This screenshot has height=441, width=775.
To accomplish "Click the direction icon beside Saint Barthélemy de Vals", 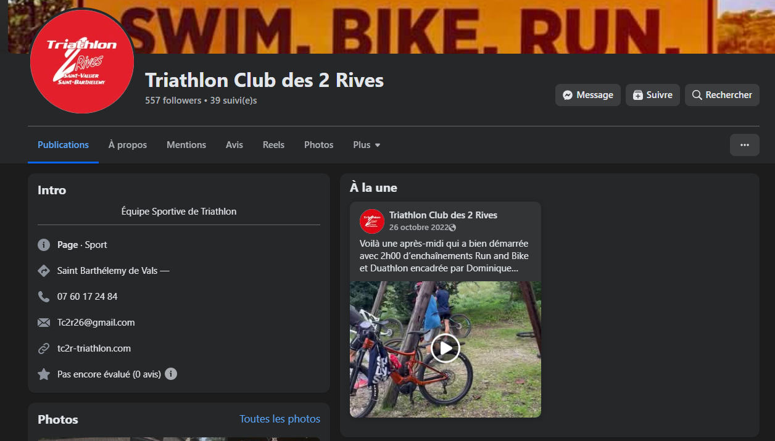I will point(44,271).
